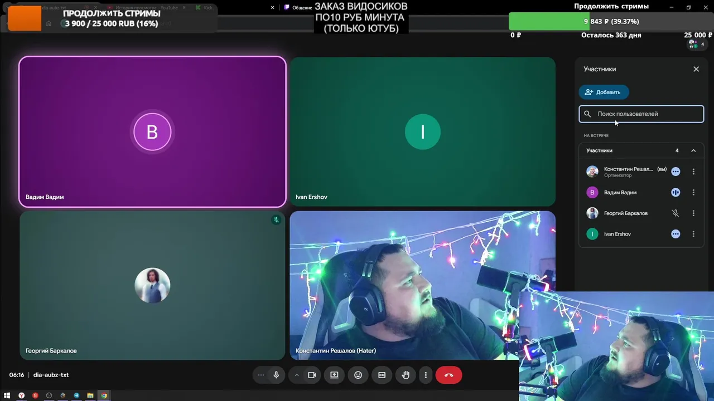This screenshot has height=401, width=714.
Task: Click the Добавить people button
Action: [604, 92]
